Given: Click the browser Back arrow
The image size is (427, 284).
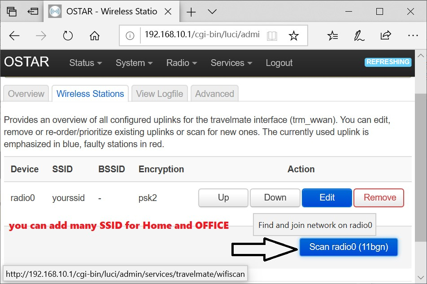Looking at the screenshot, I should (14, 36).
